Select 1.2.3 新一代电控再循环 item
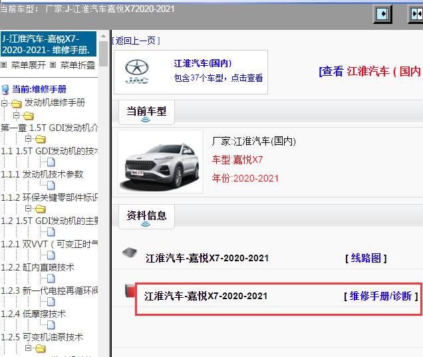423x357 pixels. pos(49,291)
